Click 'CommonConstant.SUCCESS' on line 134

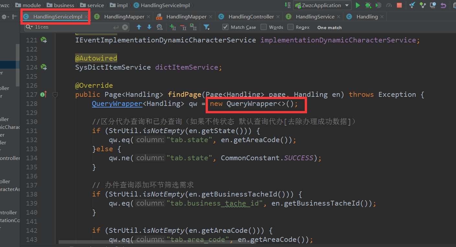[x=267, y=158]
